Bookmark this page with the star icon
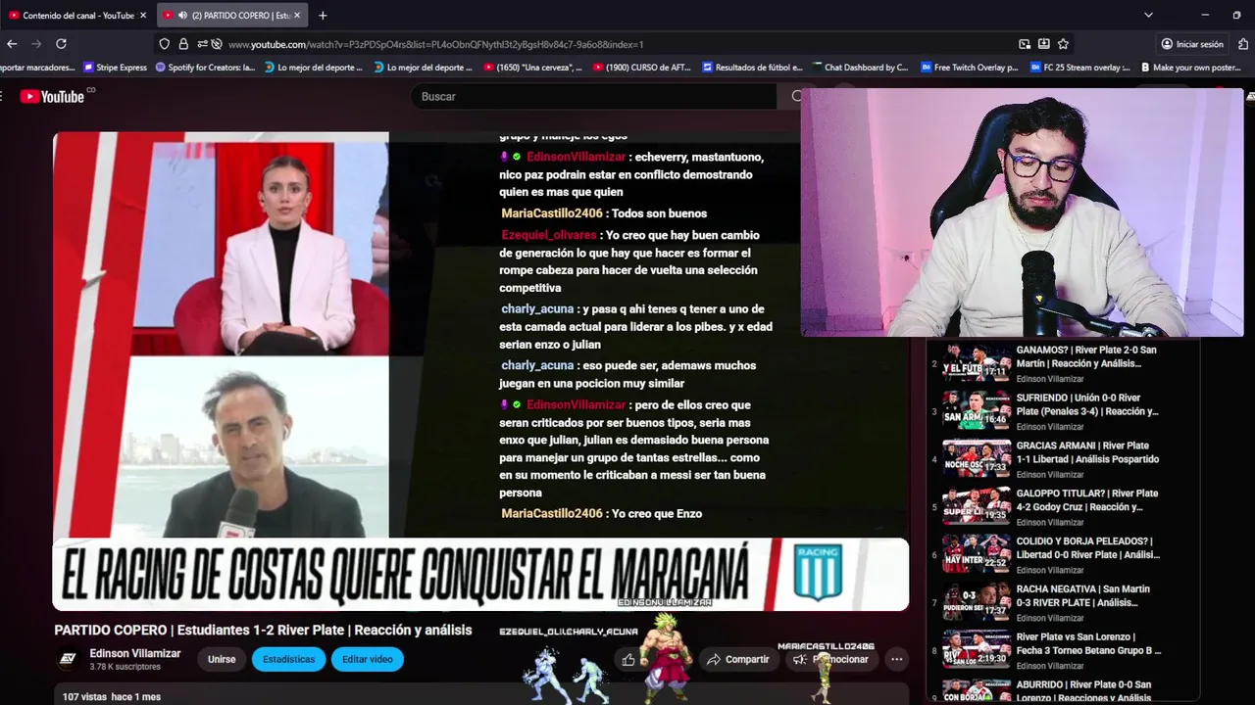 coord(1063,44)
